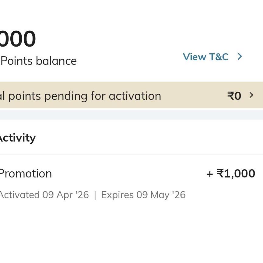
Task: Click the 'Expires 09 May '26' date
Action: [x=143, y=195]
